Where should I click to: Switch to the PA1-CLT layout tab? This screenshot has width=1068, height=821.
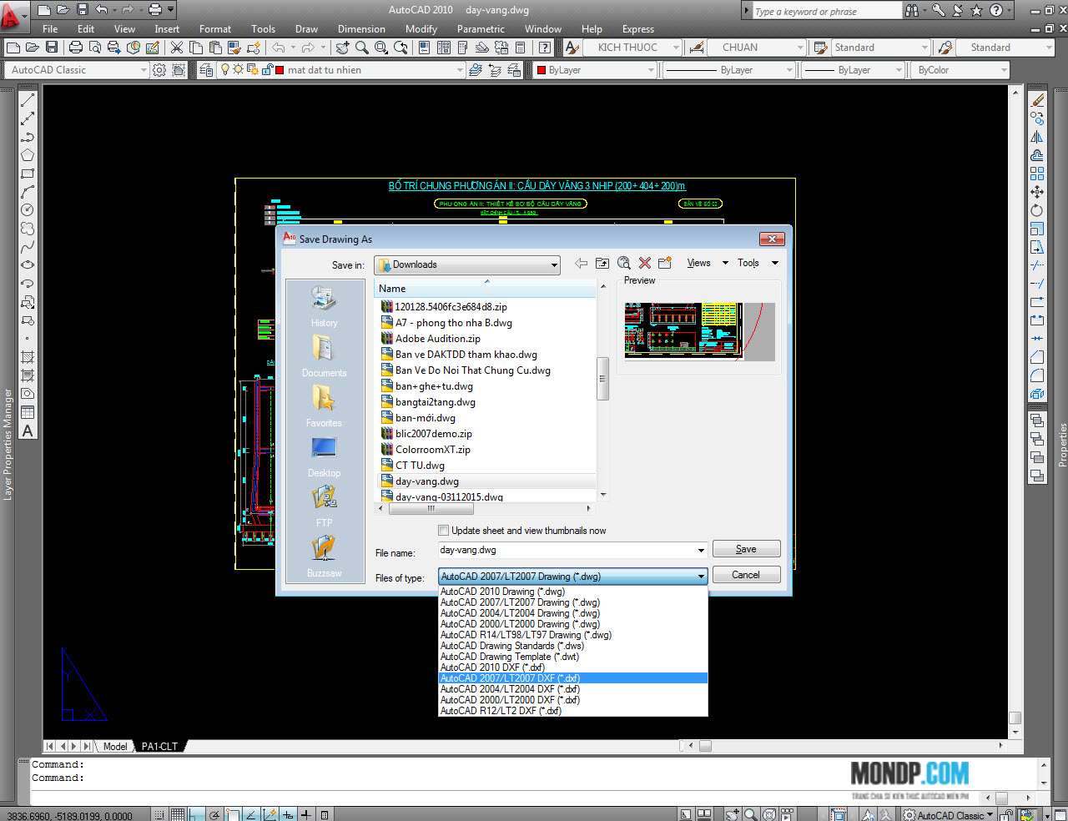coord(159,746)
